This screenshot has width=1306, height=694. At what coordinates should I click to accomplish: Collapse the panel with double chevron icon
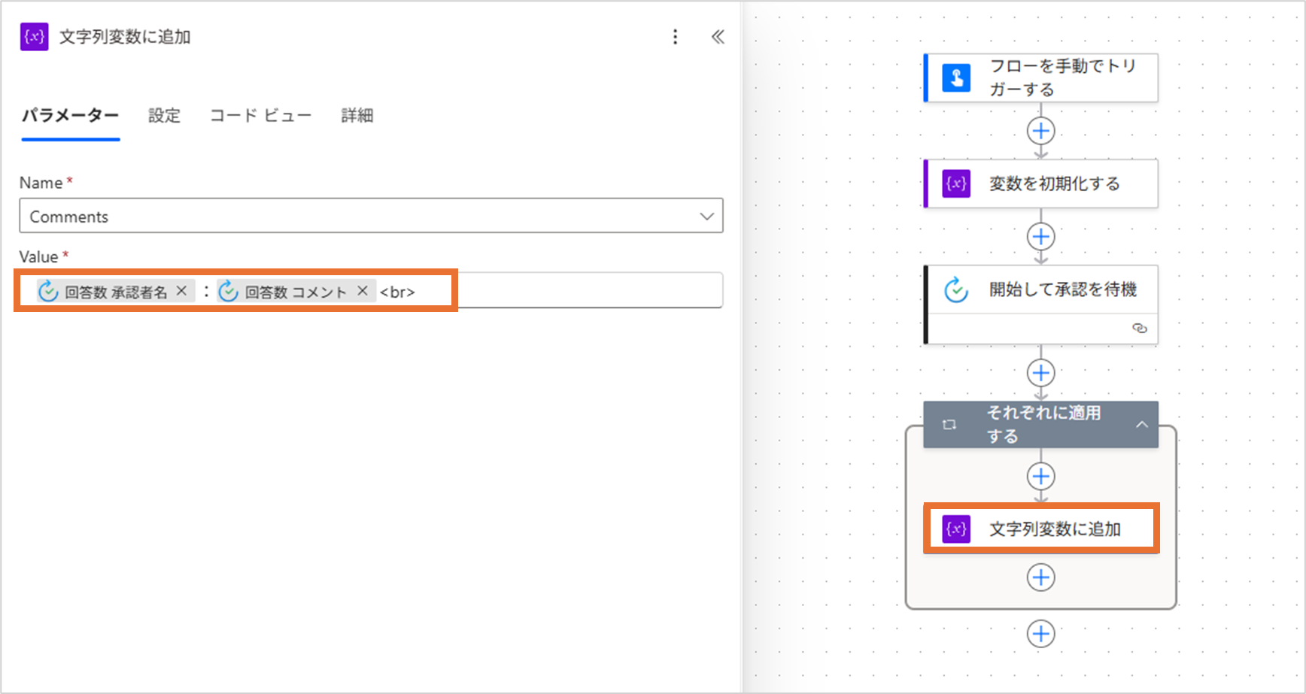[x=718, y=37]
